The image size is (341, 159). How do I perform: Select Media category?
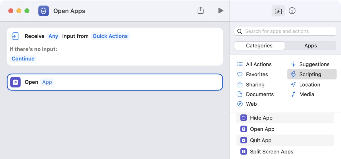[307, 94]
